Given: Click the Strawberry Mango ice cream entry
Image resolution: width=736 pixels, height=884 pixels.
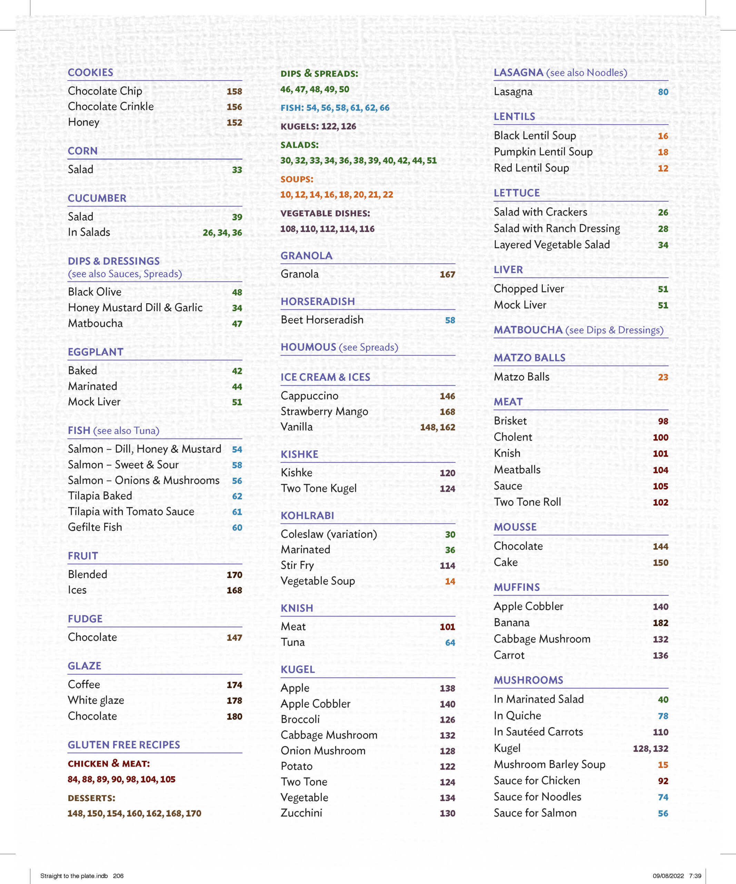Looking at the screenshot, I should (324, 411).
